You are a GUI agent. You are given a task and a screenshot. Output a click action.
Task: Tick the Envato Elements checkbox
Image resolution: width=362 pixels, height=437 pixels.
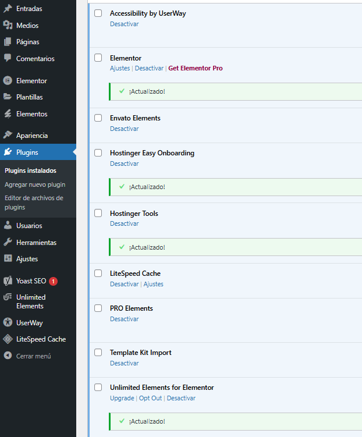click(x=98, y=118)
